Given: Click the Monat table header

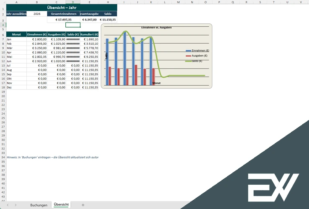Looking at the screenshot, I should coord(16,34).
